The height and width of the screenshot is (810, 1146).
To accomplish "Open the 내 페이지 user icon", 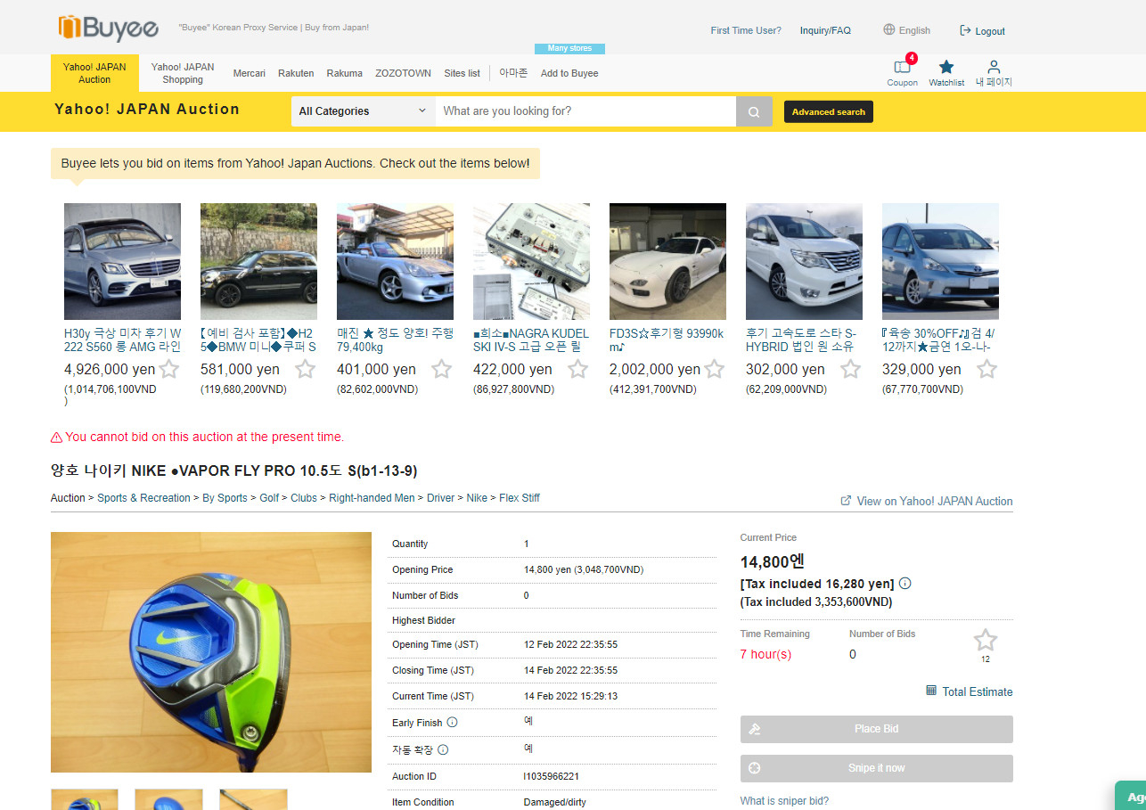I will pyautogui.click(x=994, y=67).
